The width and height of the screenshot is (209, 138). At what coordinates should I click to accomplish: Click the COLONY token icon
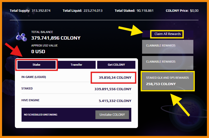point(21,37)
